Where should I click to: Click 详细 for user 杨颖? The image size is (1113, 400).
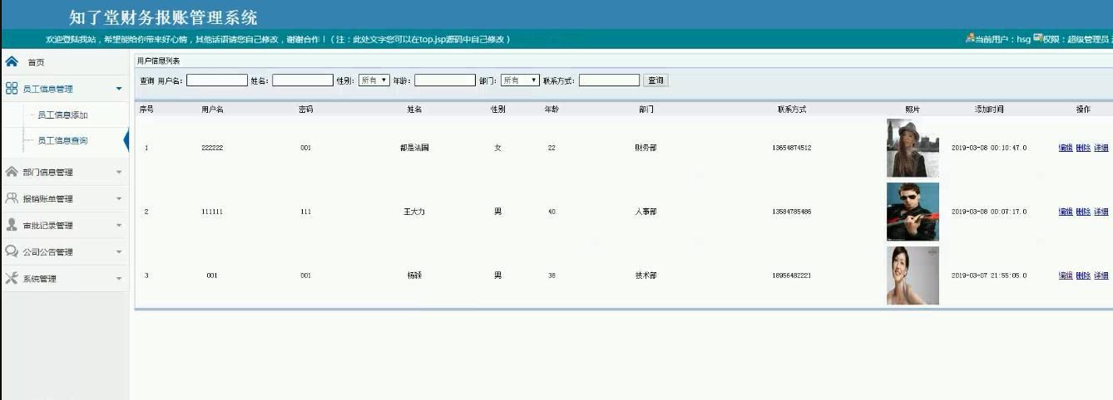point(1101,276)
